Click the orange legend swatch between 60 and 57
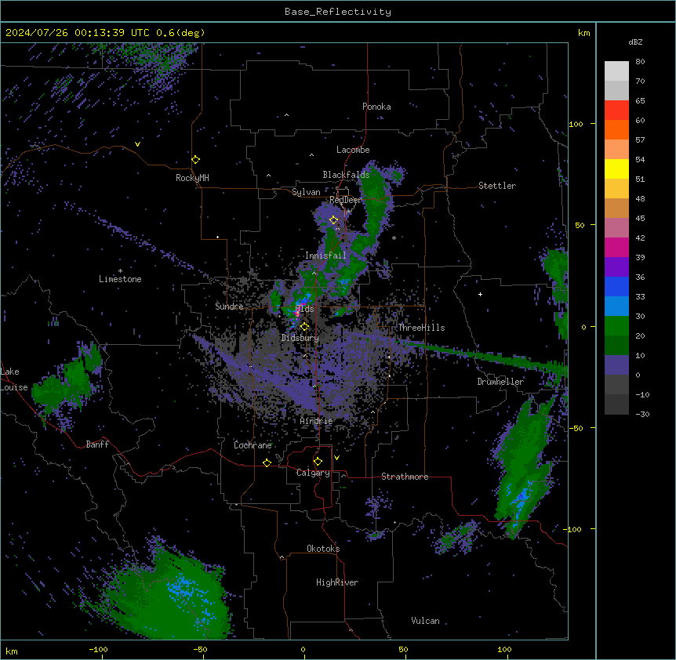This screenshot has height=660, width=676. [616, 129]
